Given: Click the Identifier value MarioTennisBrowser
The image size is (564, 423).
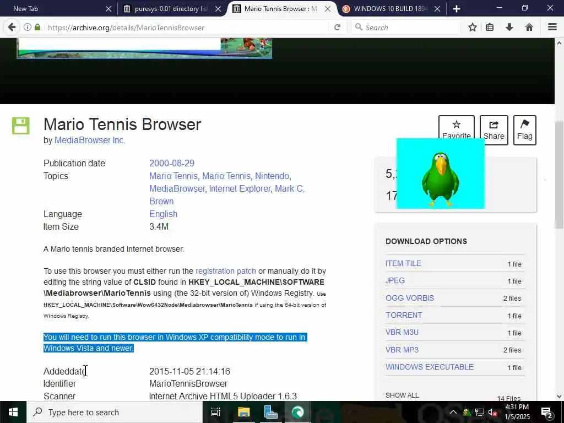Looking at the screenshot, I should 188,384.
